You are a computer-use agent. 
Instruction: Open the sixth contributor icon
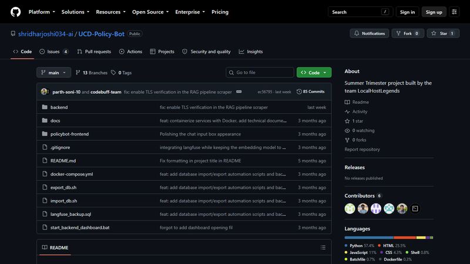415,208
